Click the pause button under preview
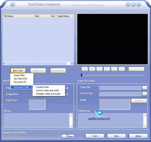Screen dimensions: 151x142 (x=92, y=69)
